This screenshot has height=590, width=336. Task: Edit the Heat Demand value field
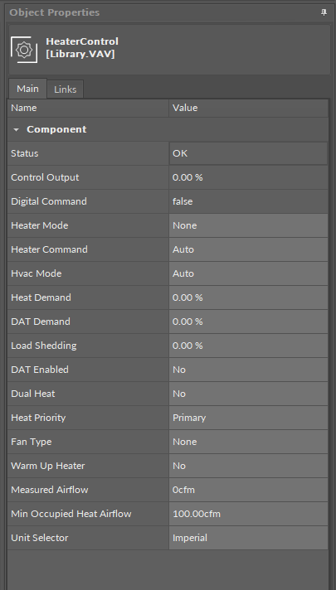248,297
